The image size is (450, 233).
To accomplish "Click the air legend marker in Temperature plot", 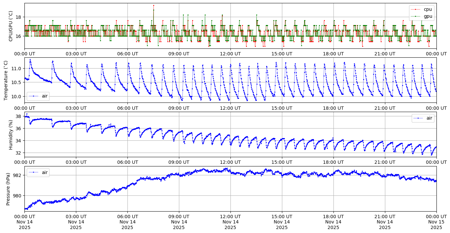I will [x=33, y=96].
